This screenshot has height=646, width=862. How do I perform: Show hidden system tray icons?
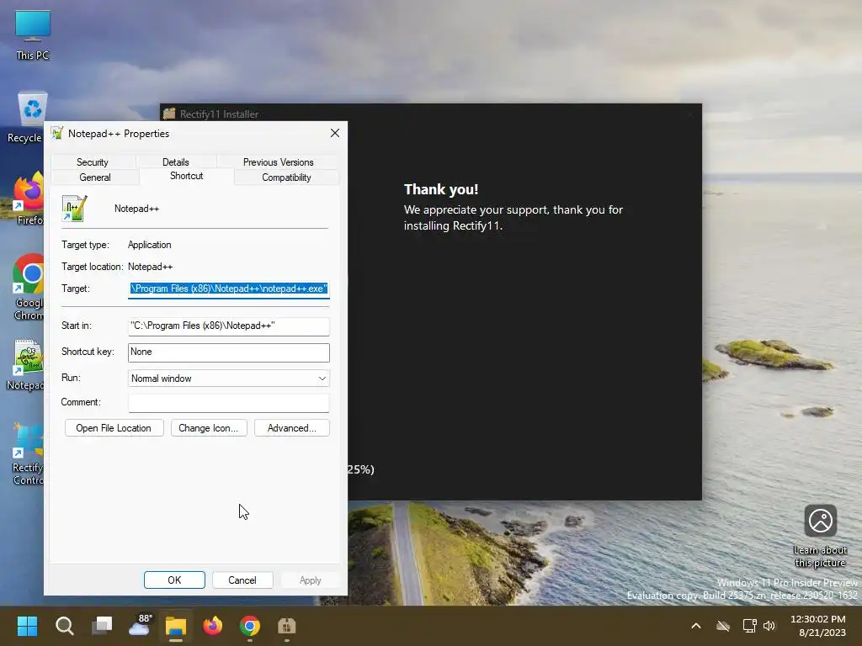pos(696,626)
